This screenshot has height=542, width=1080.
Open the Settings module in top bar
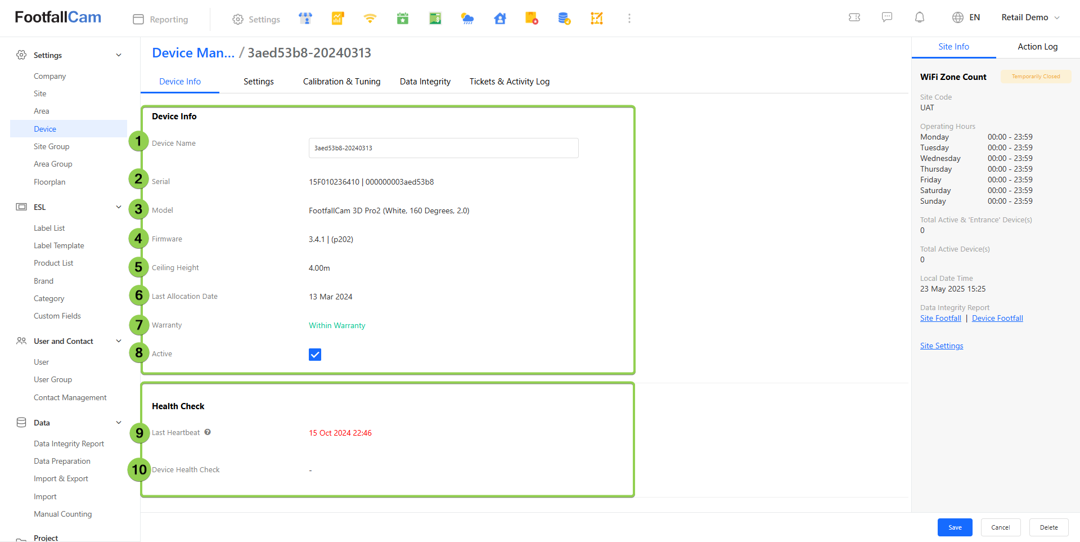(x=256, y=19)
